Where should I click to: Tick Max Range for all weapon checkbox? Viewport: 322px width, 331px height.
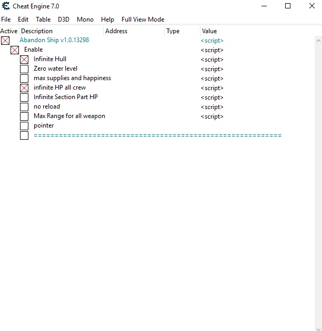coord(24,116)
